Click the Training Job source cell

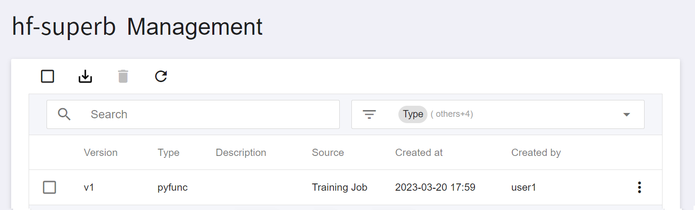click(x=339, y=187)
